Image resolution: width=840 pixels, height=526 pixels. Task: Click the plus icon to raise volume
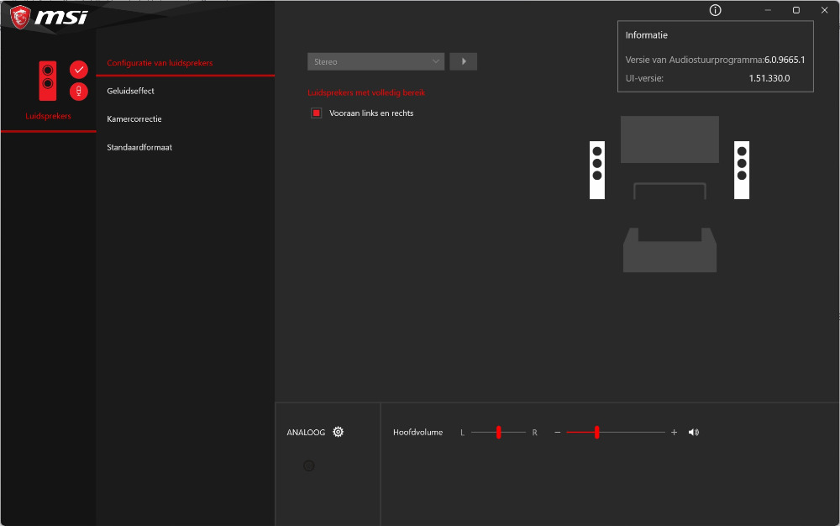(x=674, y=432)
